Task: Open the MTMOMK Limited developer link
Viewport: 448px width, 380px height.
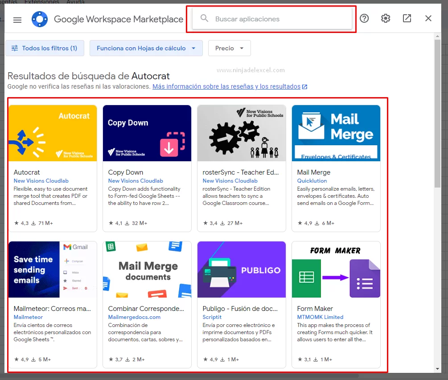Action: pos(320,317)
